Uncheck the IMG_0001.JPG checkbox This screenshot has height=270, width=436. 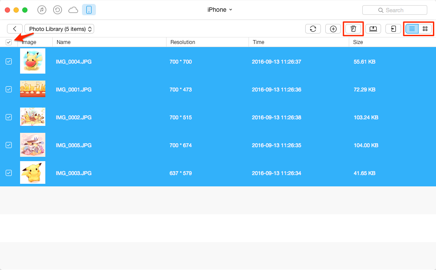coord(9,89)
